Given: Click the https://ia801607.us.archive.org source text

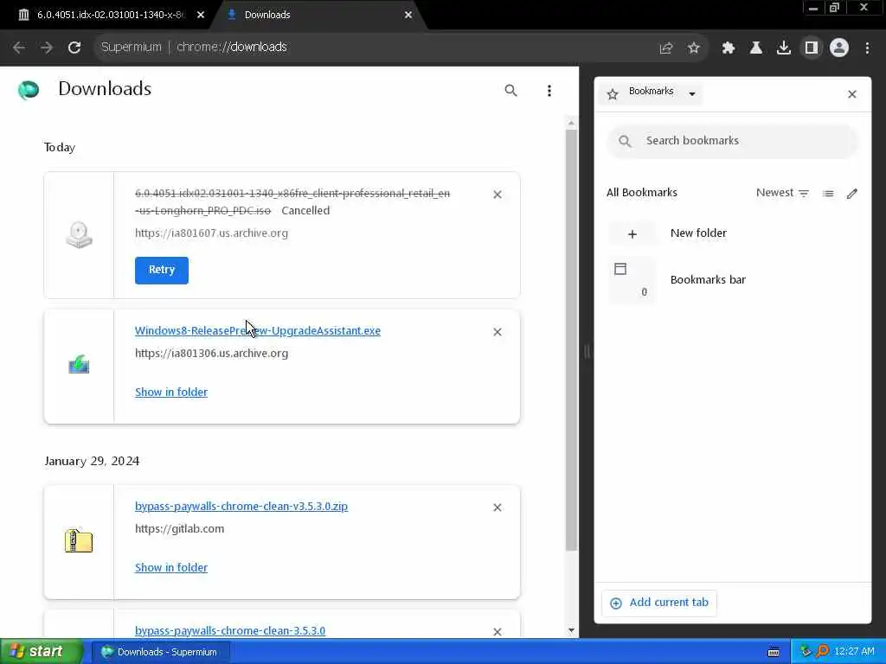Looking at the screenshot, I should tap(211, 233).
